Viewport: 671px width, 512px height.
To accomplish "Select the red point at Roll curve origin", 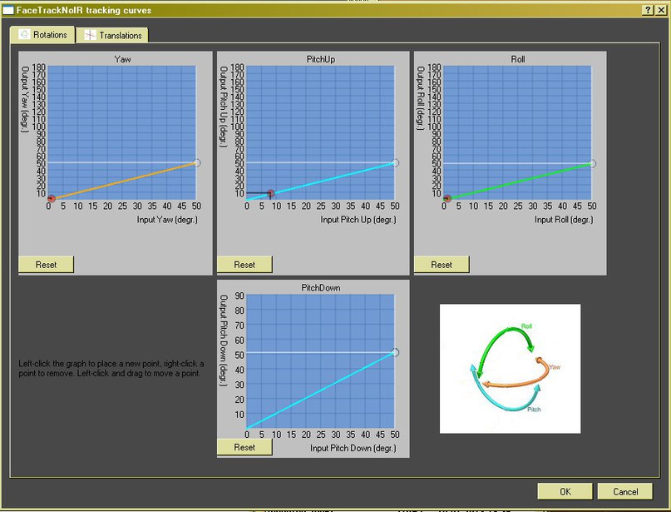I will click(x=447, y=198).
